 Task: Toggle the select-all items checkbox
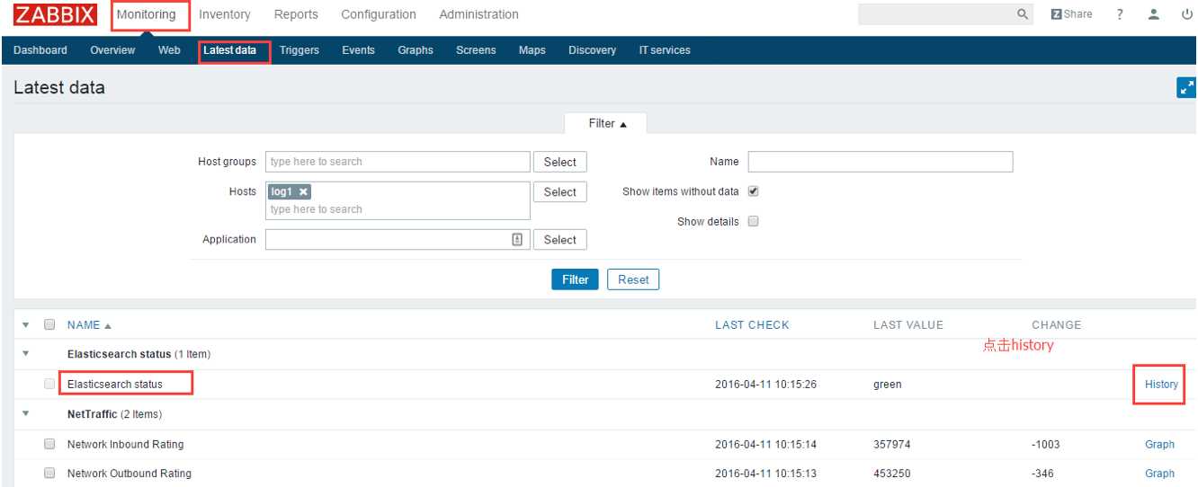point(50,324)
